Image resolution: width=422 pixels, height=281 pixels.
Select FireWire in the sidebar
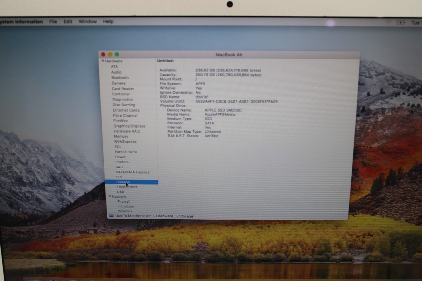point(121,121)
